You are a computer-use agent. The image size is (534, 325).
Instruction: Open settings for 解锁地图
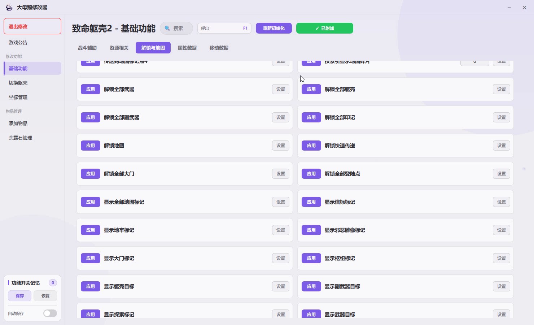pyautogui.click(x=281, y=146)
